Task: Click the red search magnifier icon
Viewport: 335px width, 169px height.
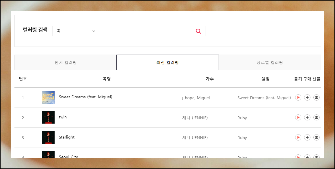Action: tap(198, 31)
